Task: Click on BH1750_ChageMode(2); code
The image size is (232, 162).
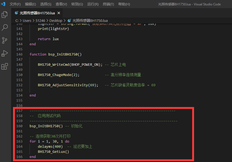Action: pyautogui.click(x=59, y=75)
